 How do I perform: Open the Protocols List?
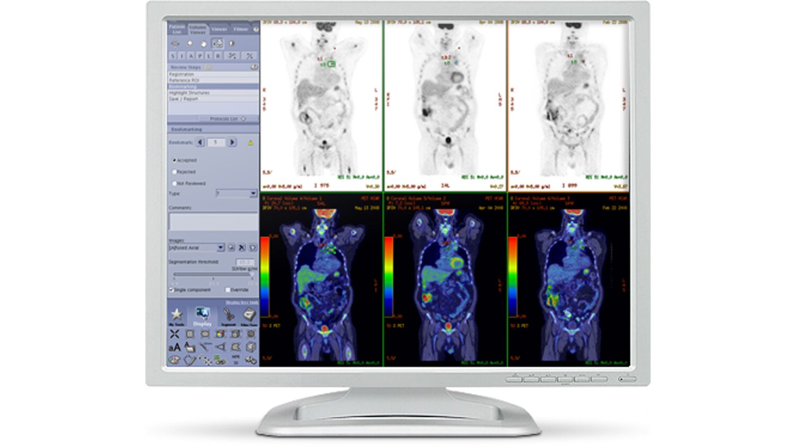click(223, 118)
